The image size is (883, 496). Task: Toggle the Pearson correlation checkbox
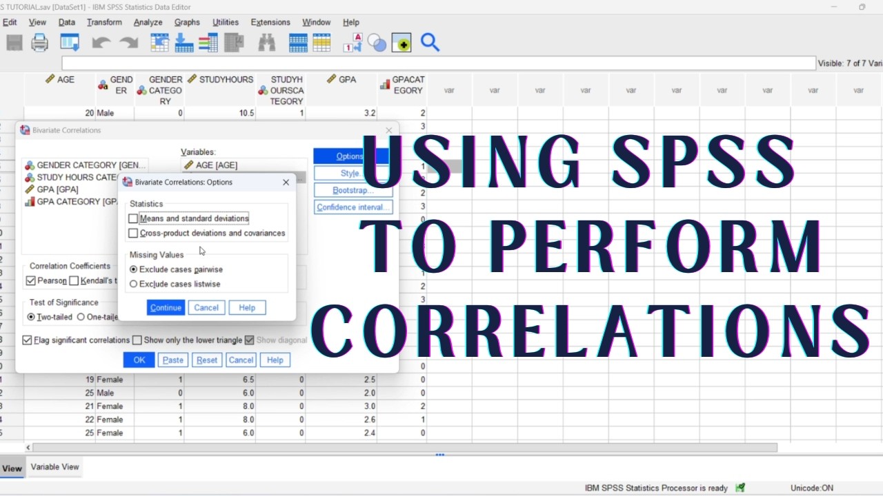coord(30,280)
